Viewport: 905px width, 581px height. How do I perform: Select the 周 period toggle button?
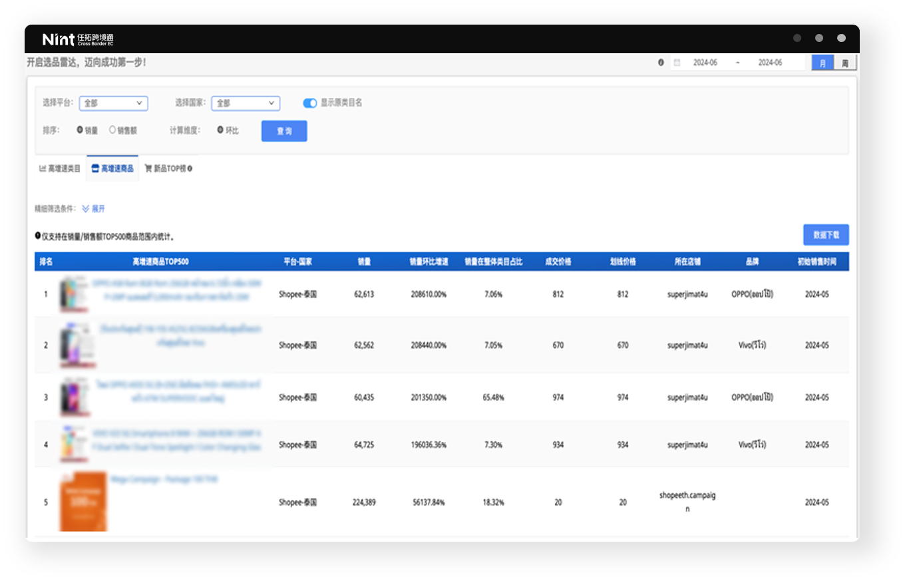[845, 63]
